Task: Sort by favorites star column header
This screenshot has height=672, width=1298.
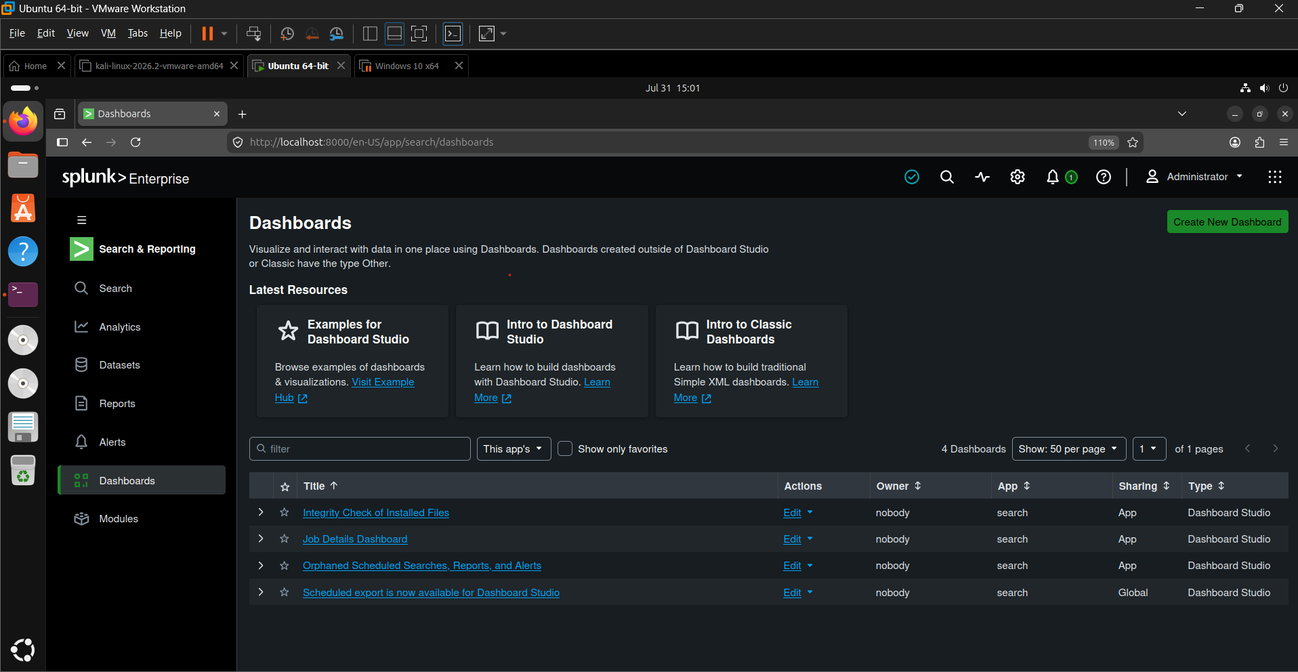Action: pyautogui.click(x=285, y=486)
